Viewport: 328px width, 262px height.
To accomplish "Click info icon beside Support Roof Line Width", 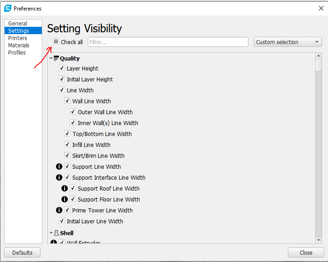I will coord(65,189).
